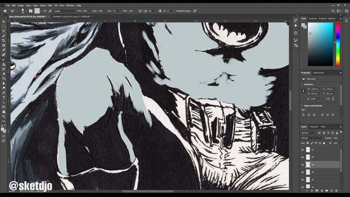Select the Rectangular Marquee tool
The width and height of the screenshot is (350, 197).
[4, 26]
